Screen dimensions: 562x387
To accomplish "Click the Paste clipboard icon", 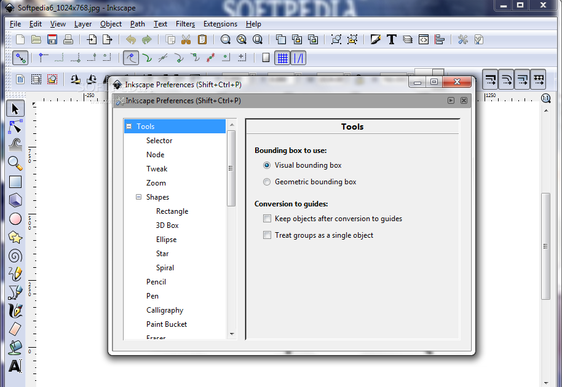I will click(202, 39).
